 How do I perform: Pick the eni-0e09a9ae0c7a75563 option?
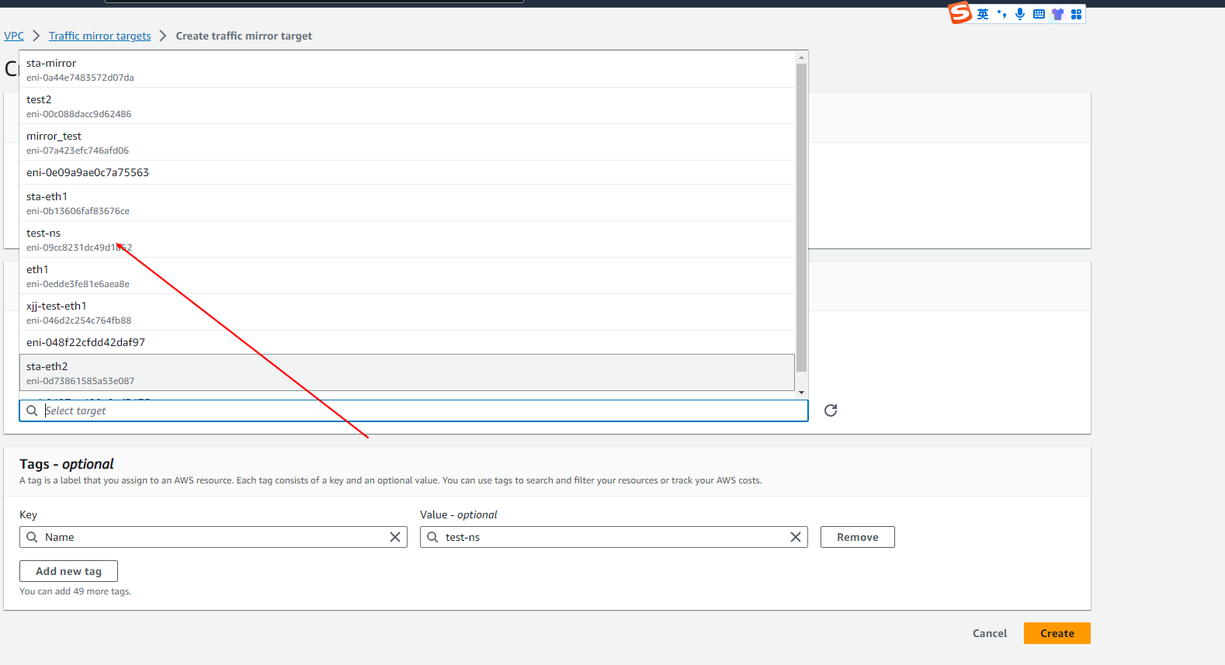click(x=407, y=172)
